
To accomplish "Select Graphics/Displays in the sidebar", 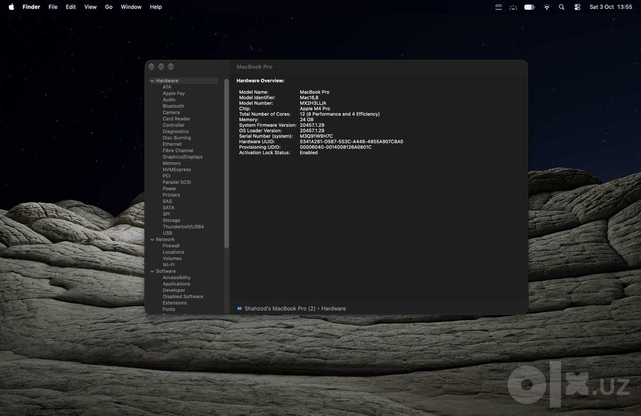I will pyautogui.click(x=182, y=157).
